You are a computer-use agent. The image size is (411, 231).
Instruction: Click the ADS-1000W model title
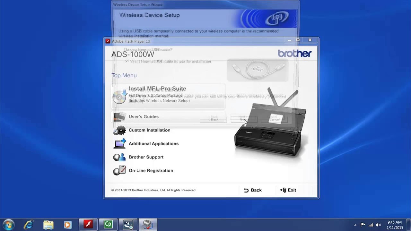coord(133,54)
